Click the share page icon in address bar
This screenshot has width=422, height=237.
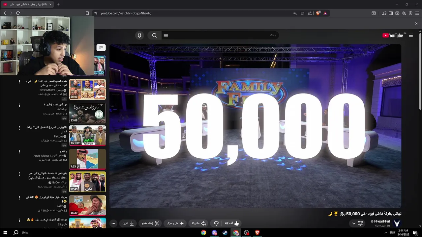310,13
